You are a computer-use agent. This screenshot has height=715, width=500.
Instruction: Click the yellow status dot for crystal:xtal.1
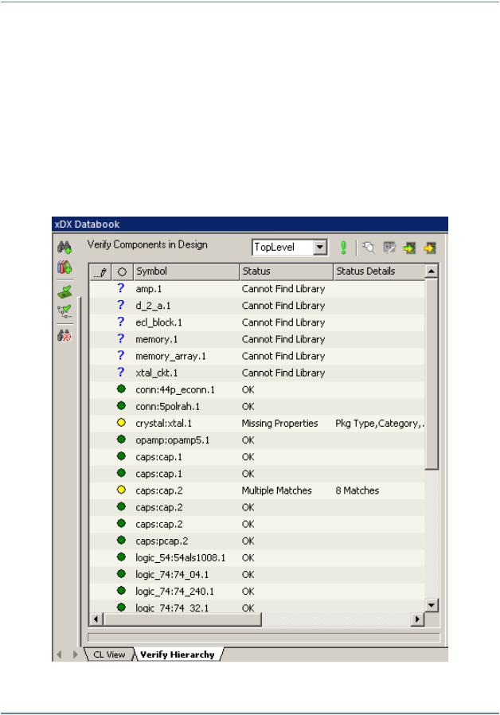point(121,423)
